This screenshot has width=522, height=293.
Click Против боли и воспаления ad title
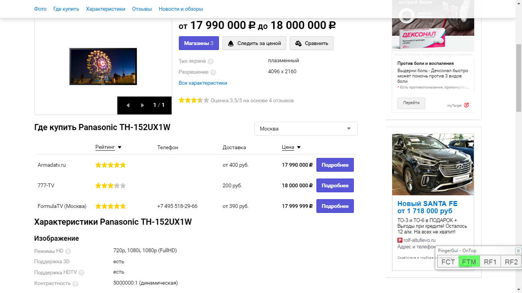pos(426,63)
